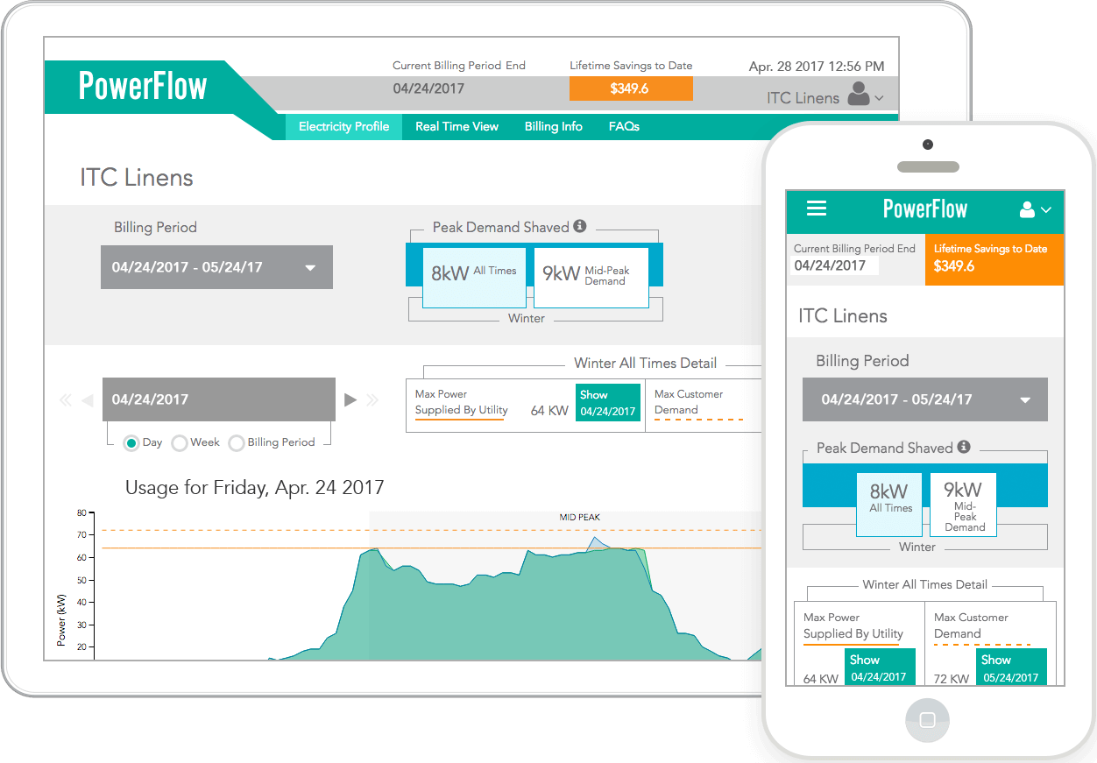Image resolution: width=1097 pixels, height=763 pixels.
Task: Expand the ITC Linens account chevron on tablet
Action: [x=879, y=99]
